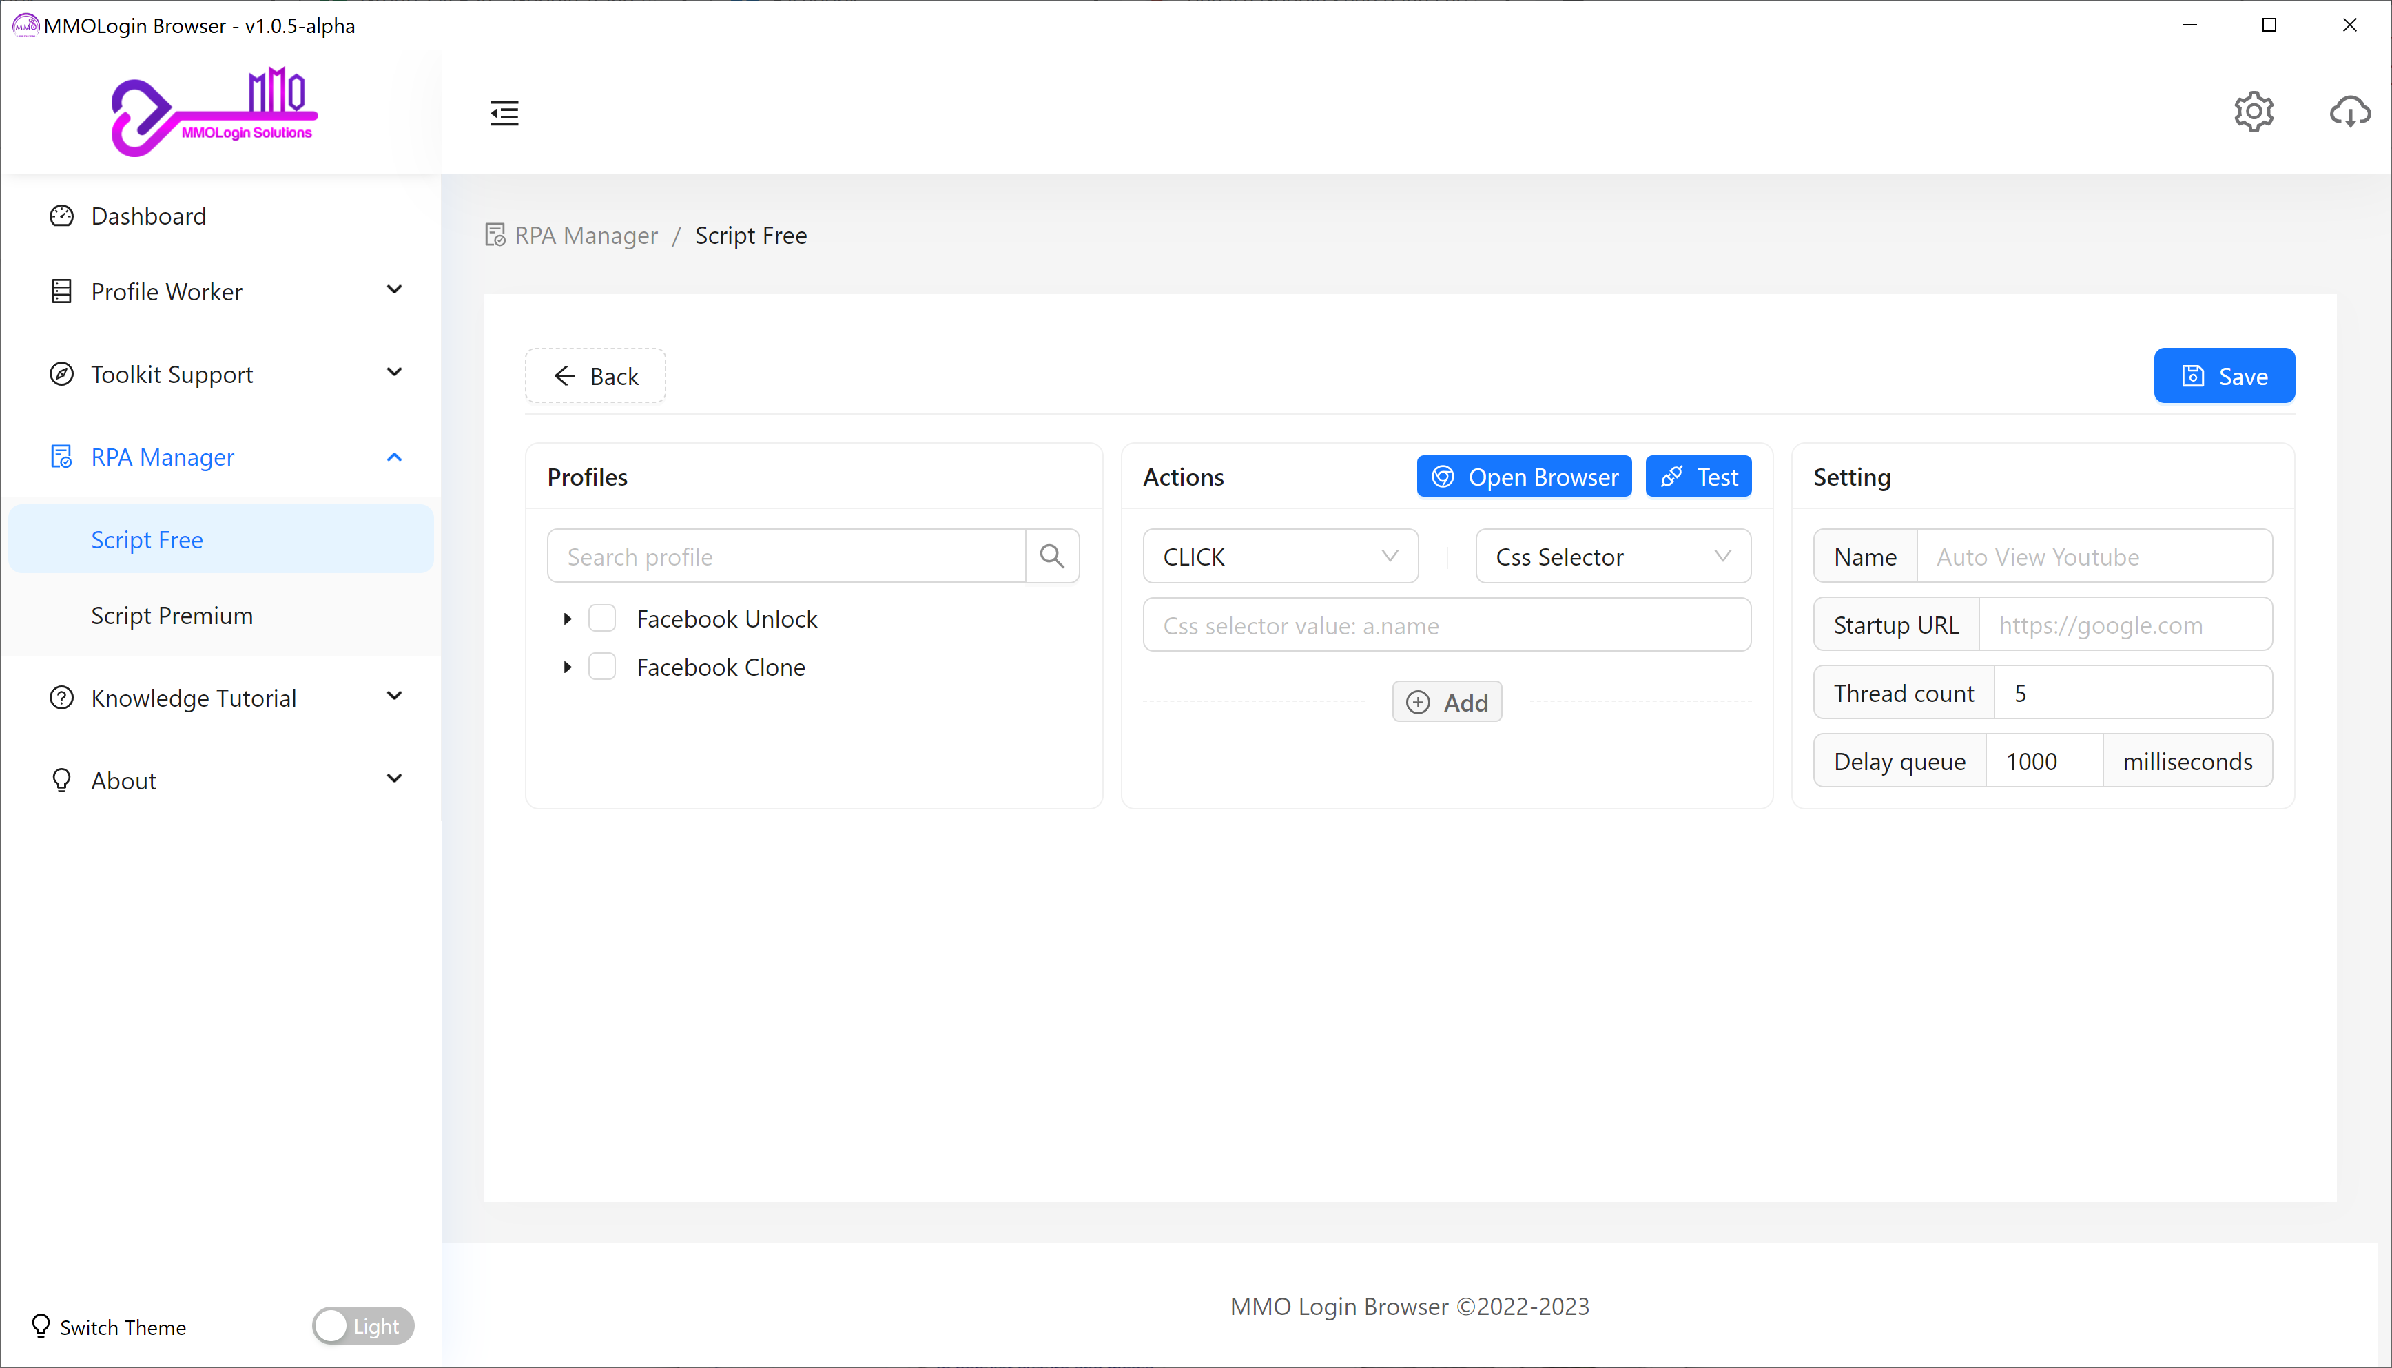Click the search profile magnifier icon
Image resolution: width=2392 pixels, height=1368 pixels.
click(x=1051, y=556)
